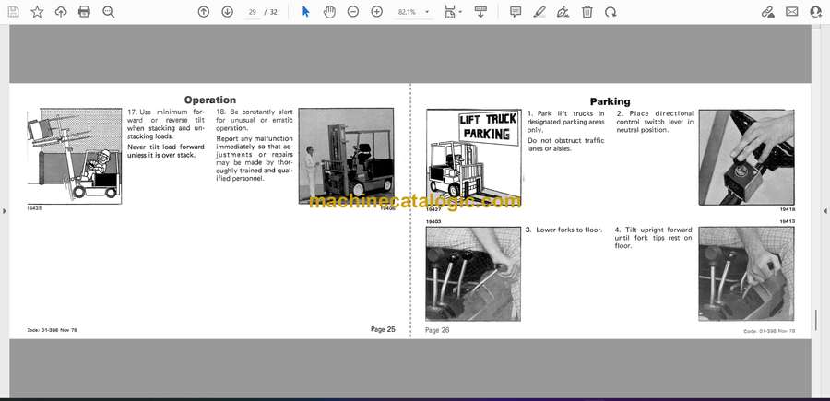Click the 'Page 25' footer text
Viewport: 830px width, 401px height.
coord(383,329)
